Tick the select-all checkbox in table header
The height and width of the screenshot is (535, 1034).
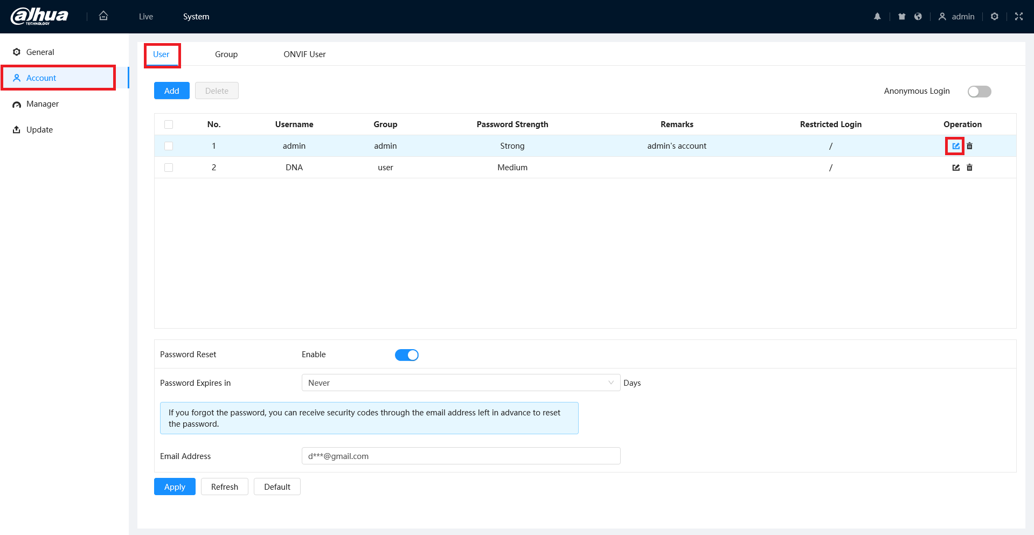[169, 124]
